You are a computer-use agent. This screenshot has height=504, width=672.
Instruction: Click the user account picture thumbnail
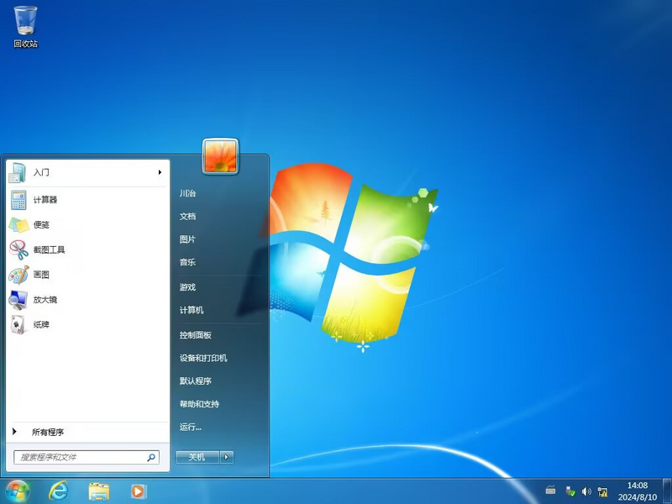(x=220, y=155)
